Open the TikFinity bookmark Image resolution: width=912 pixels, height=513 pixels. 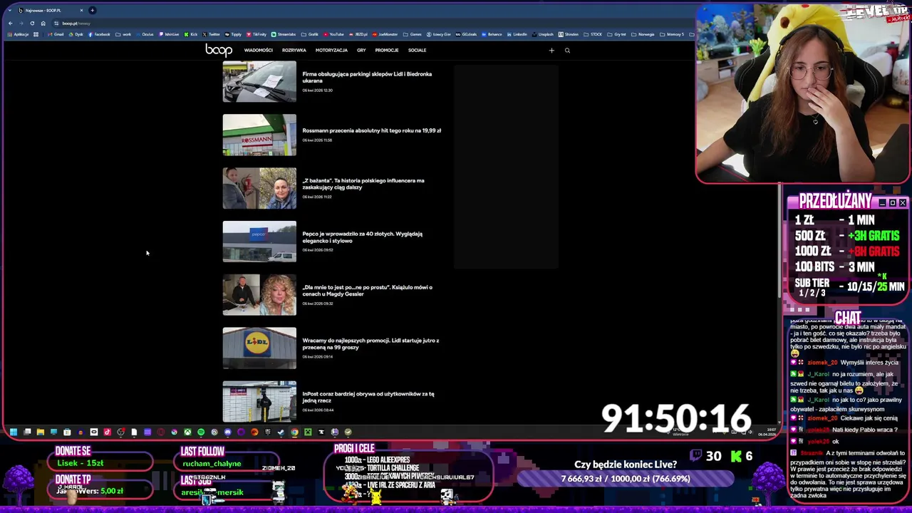pyautogui.click(x=256, y=34)
